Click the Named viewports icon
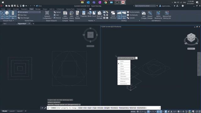 point(57,12)
